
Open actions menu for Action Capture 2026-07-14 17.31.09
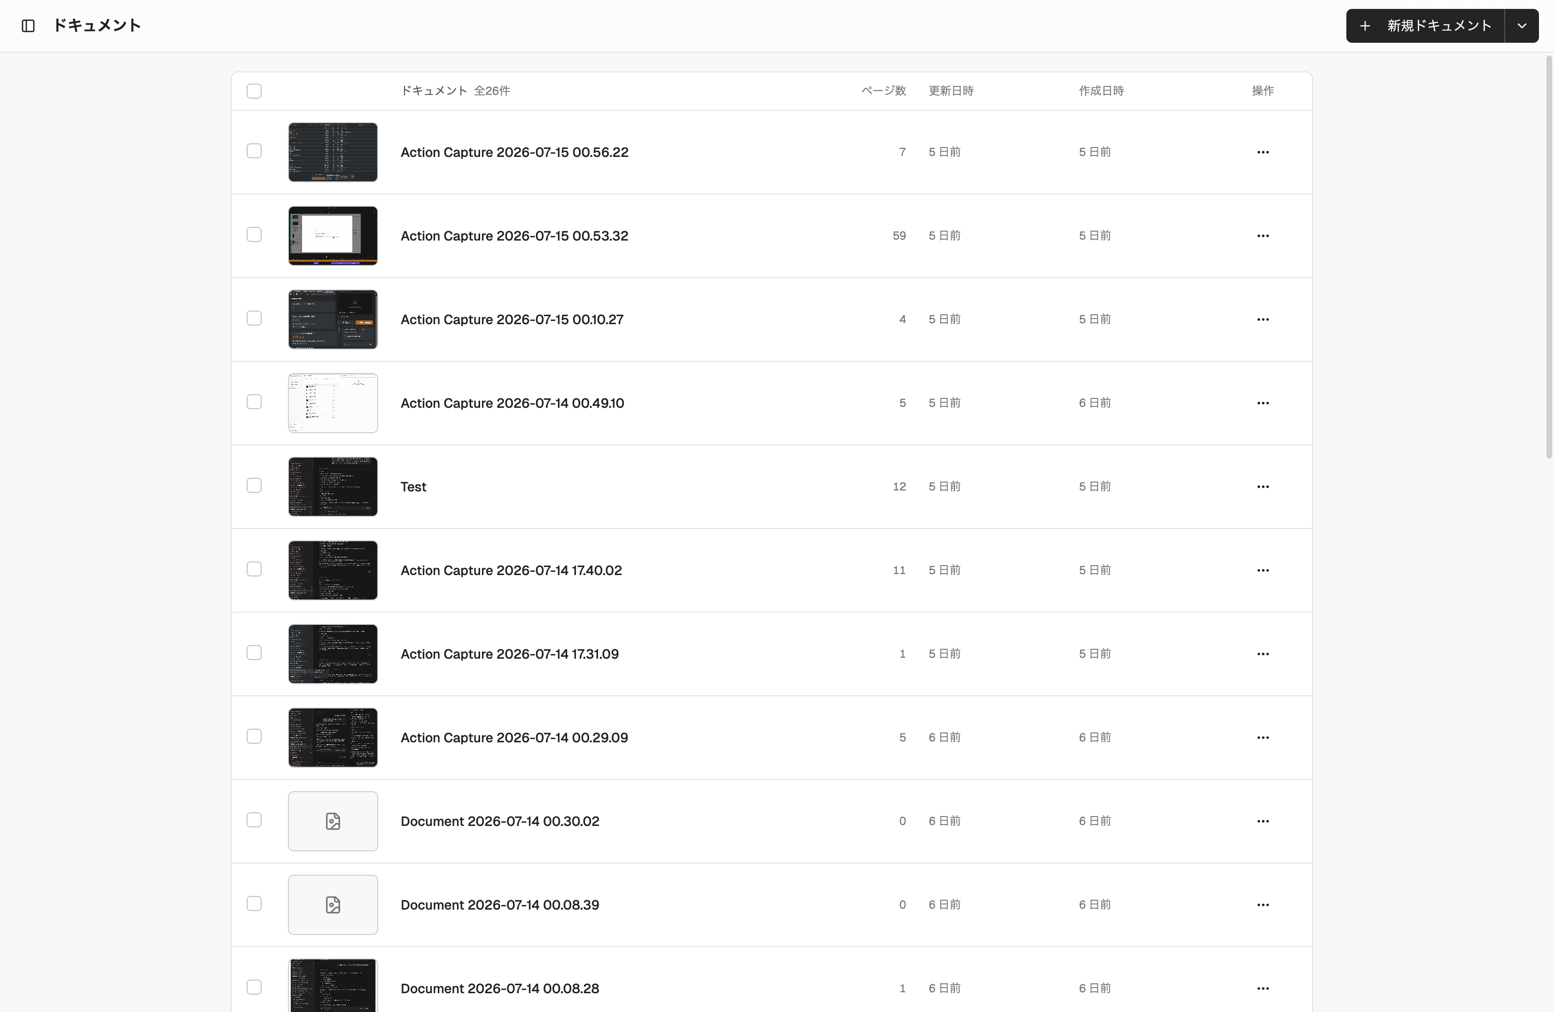coord(1263,654)
